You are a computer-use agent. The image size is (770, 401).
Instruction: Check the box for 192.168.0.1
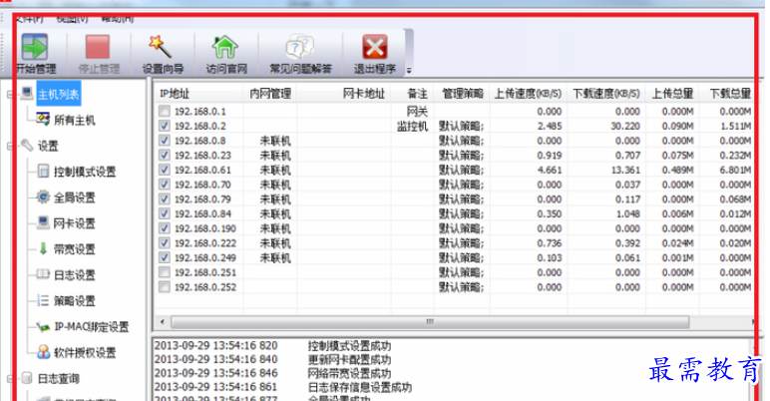point(165,111)
